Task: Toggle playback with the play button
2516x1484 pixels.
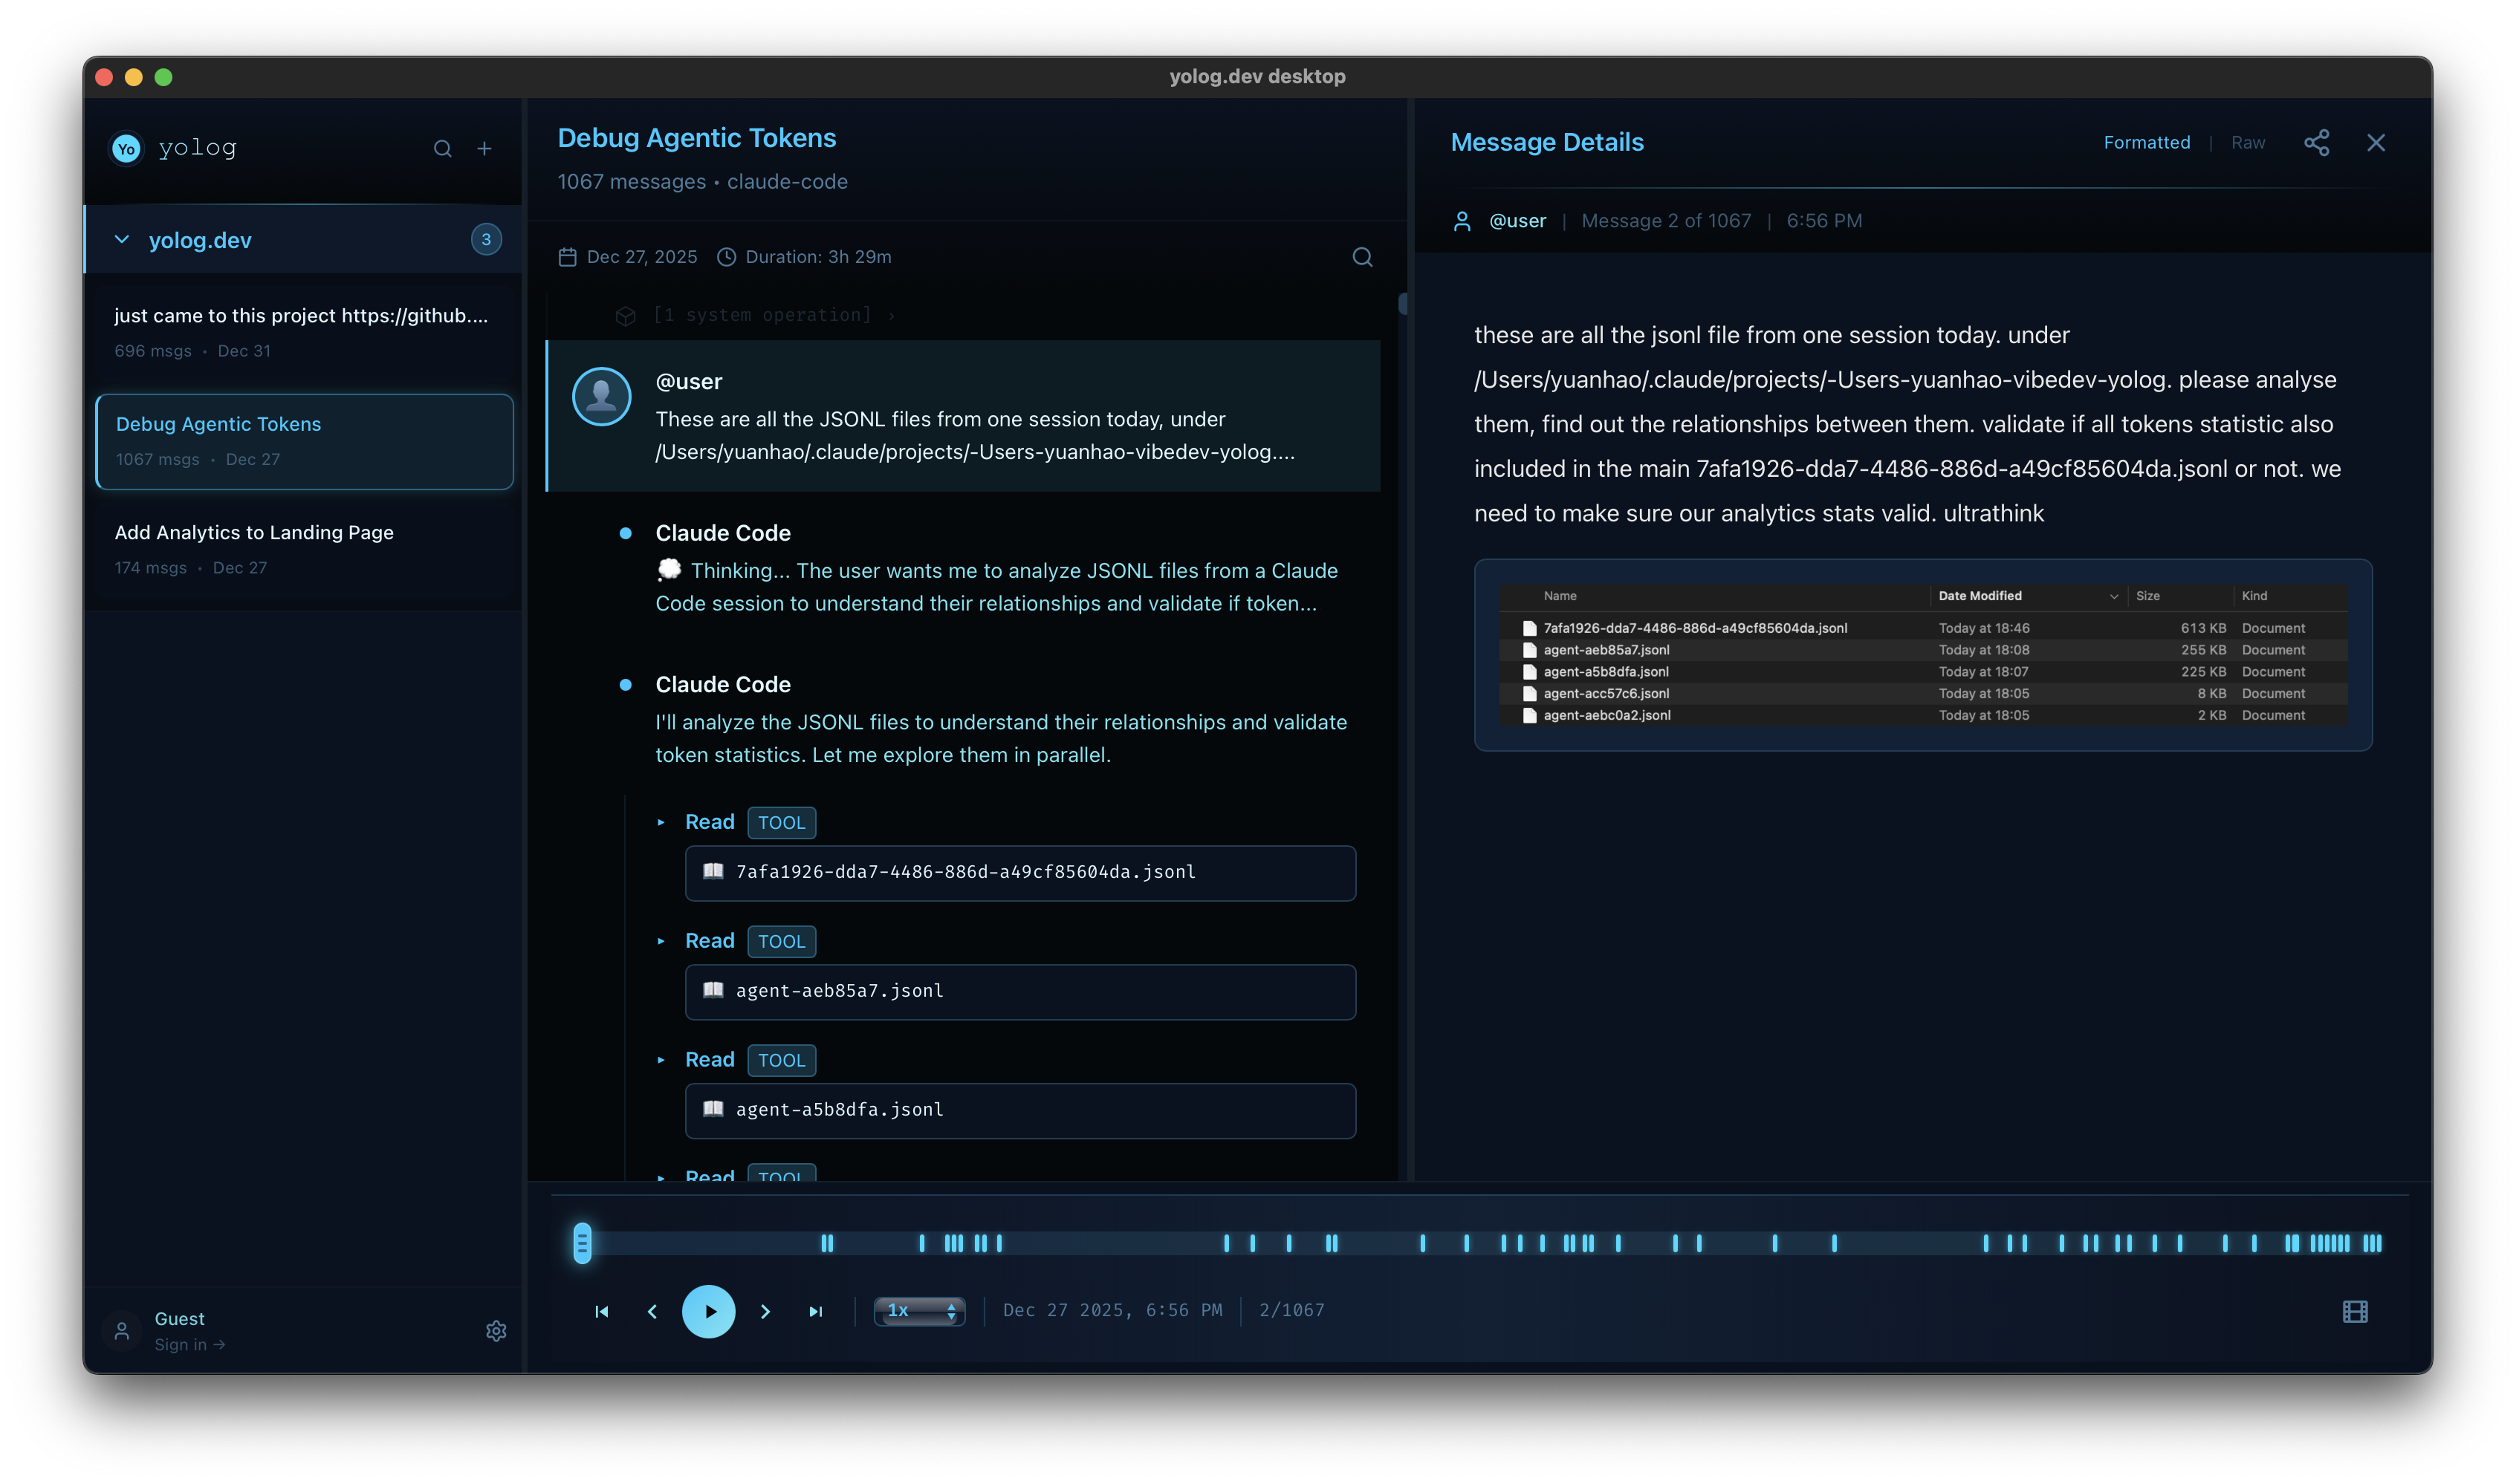Action: click(x=710, y=1311)
